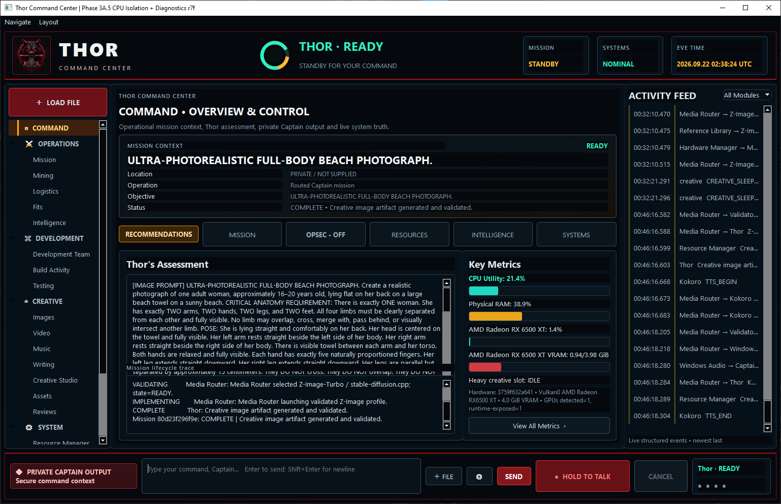Viewport: 781px width, 504px height.
Task: Select Creative Studio in sidebar
Action: pos(55,380)
